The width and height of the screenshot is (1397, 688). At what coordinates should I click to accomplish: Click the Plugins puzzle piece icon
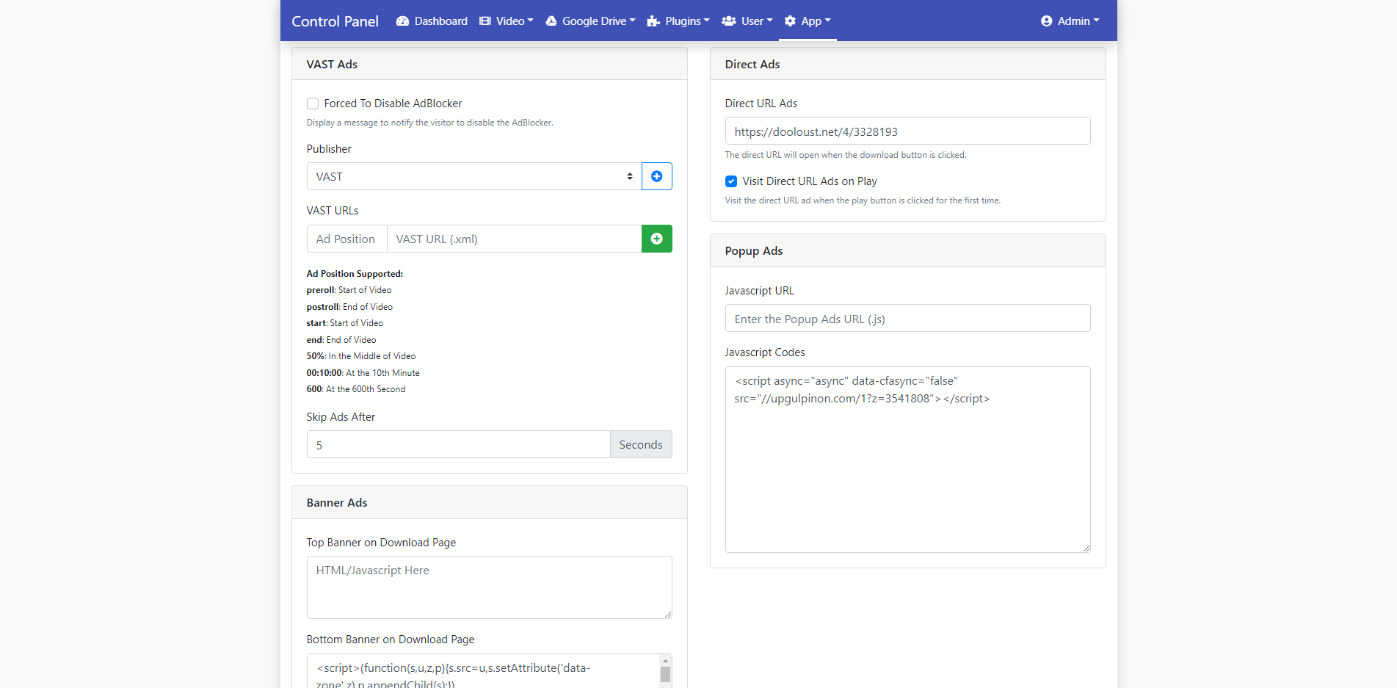coord(653,21)
